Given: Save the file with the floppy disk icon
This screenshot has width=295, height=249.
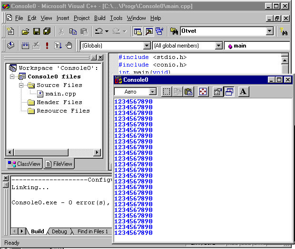Looking at the screenshot, I should [37, 31].
